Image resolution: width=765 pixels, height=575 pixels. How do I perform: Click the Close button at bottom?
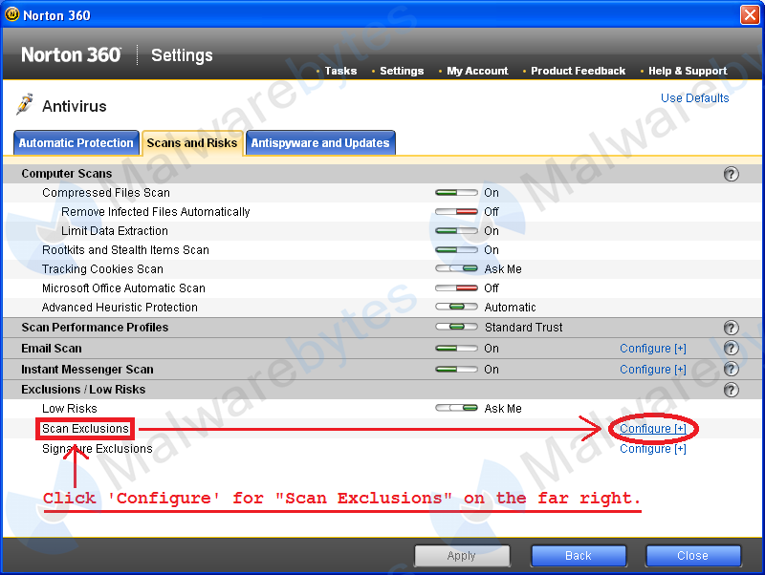pyautogui.click(x=692, y=556)
